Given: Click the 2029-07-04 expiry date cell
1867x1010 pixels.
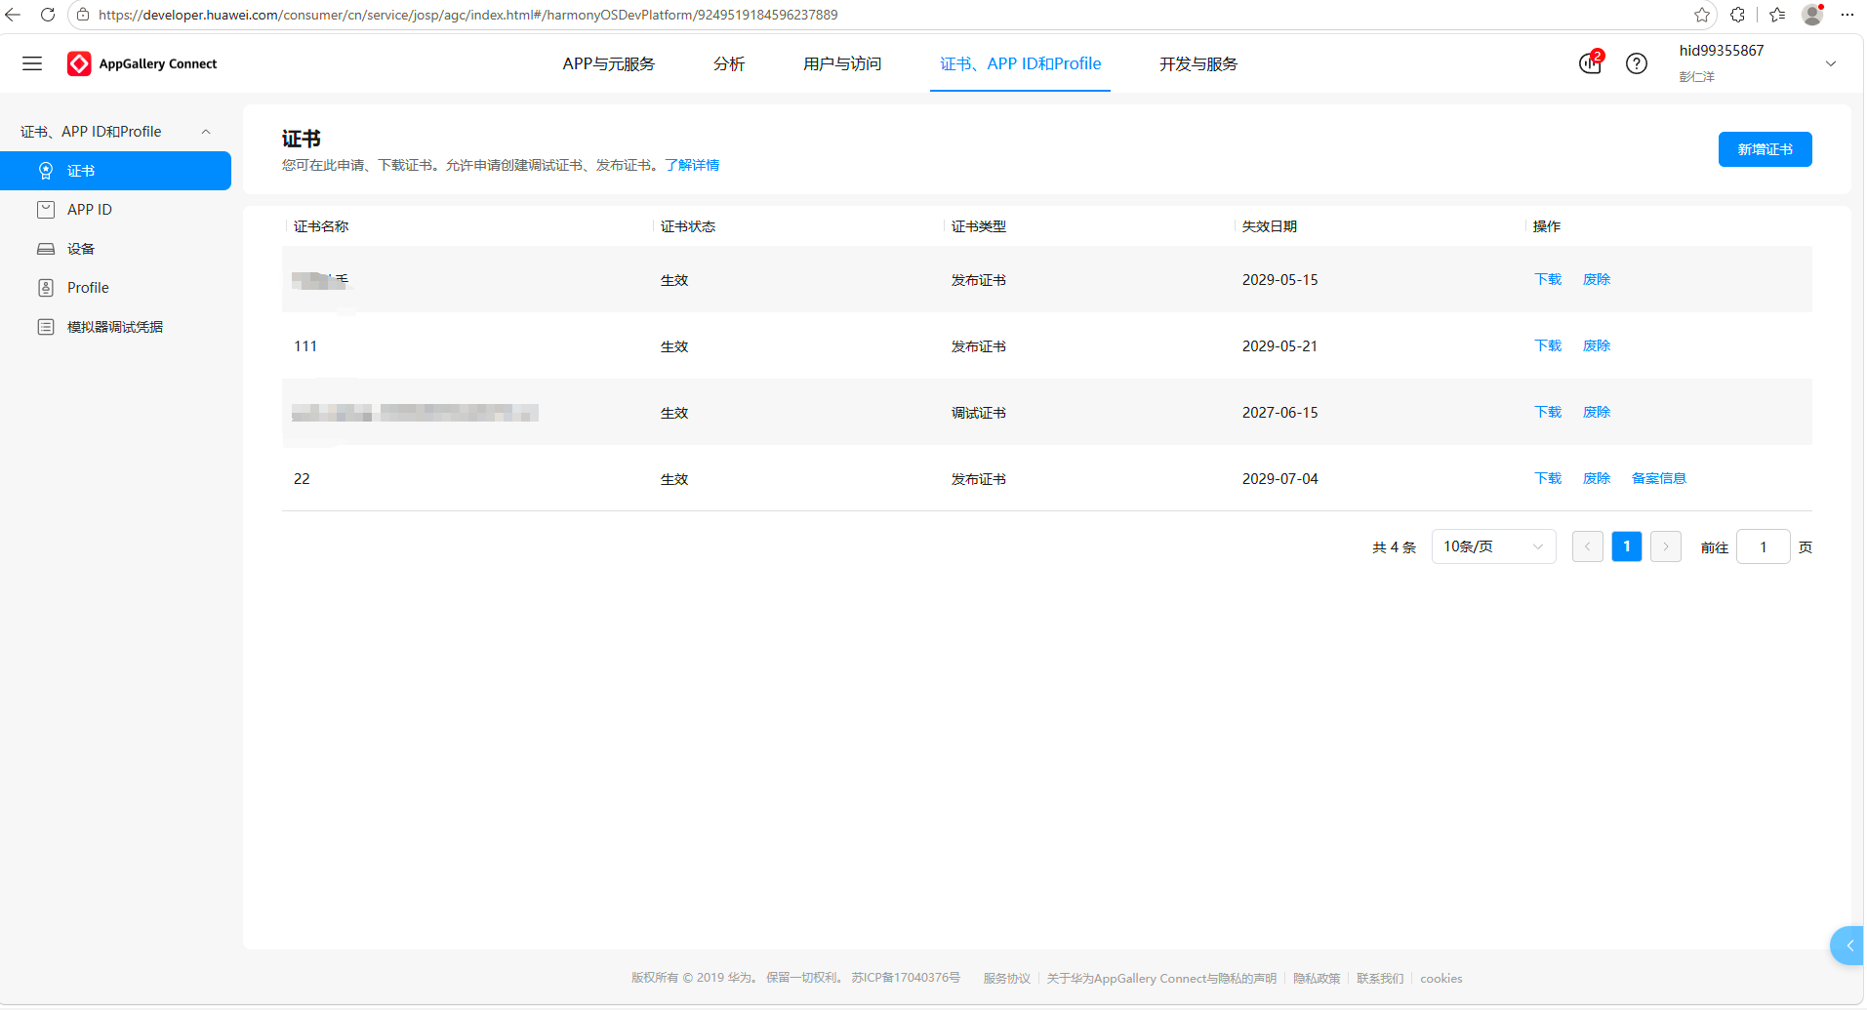Looking at the screenshot, I should tap(1280, 478).
